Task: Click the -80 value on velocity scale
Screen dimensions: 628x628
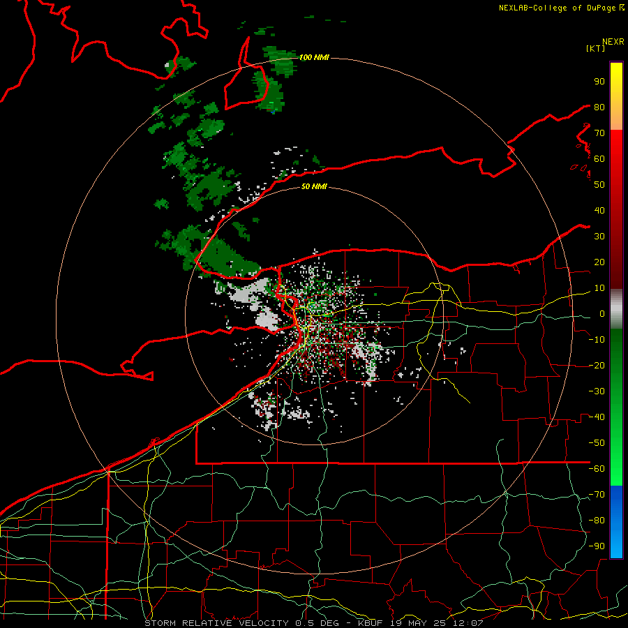Action: [597, 521]
